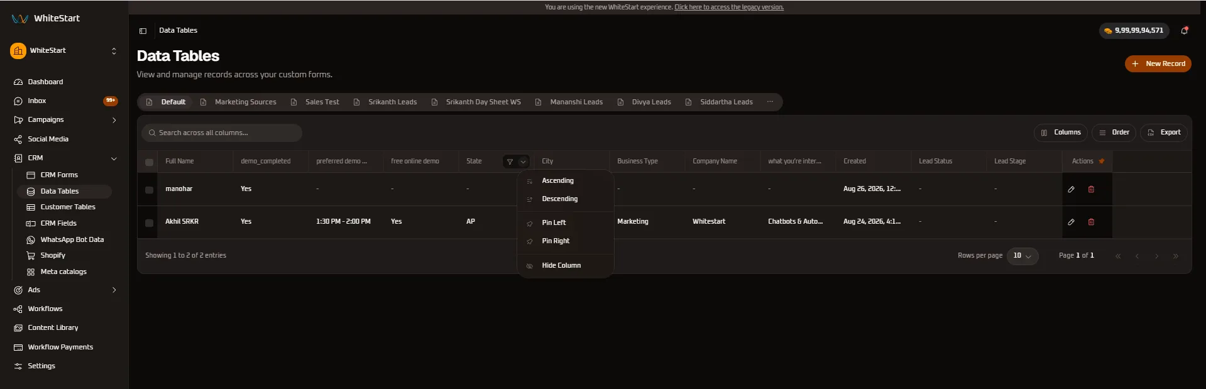Open the Order button
The width and height of the screenshot is (1206, 389).
coord(1114,133)
